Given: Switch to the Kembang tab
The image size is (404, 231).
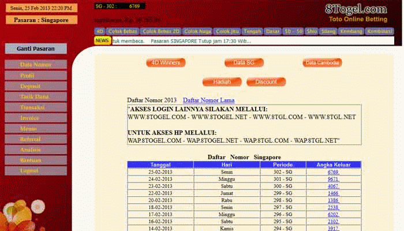Looking at the screenshot, I should tap(351, 31).
